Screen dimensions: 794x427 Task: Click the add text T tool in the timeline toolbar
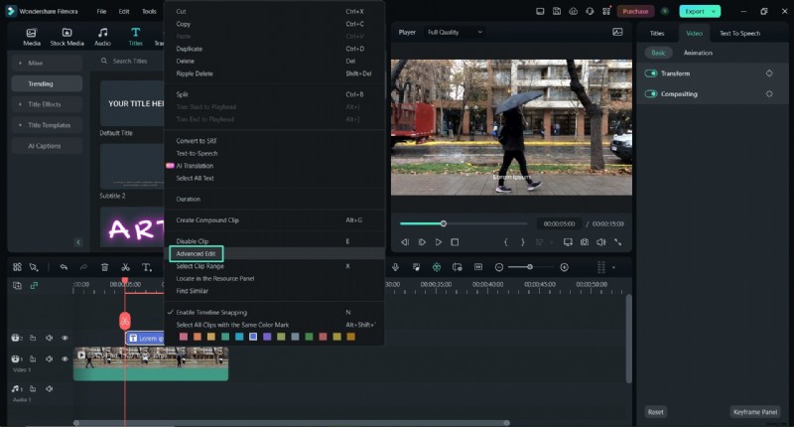tap(146, 267)
